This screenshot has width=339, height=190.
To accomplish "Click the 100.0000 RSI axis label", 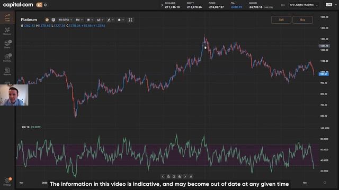I will pos(325,128).
